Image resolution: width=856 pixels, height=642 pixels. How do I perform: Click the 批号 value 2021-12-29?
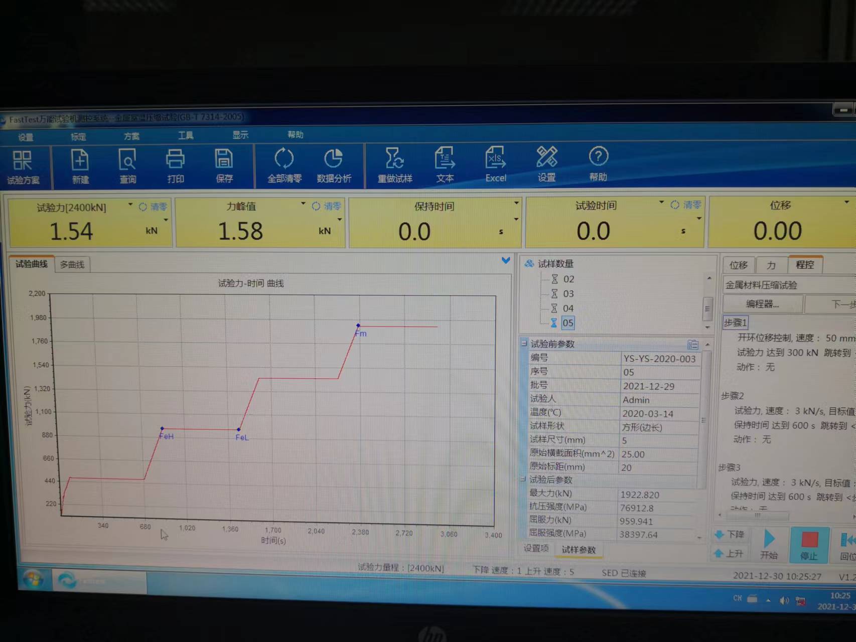(659, 386)
